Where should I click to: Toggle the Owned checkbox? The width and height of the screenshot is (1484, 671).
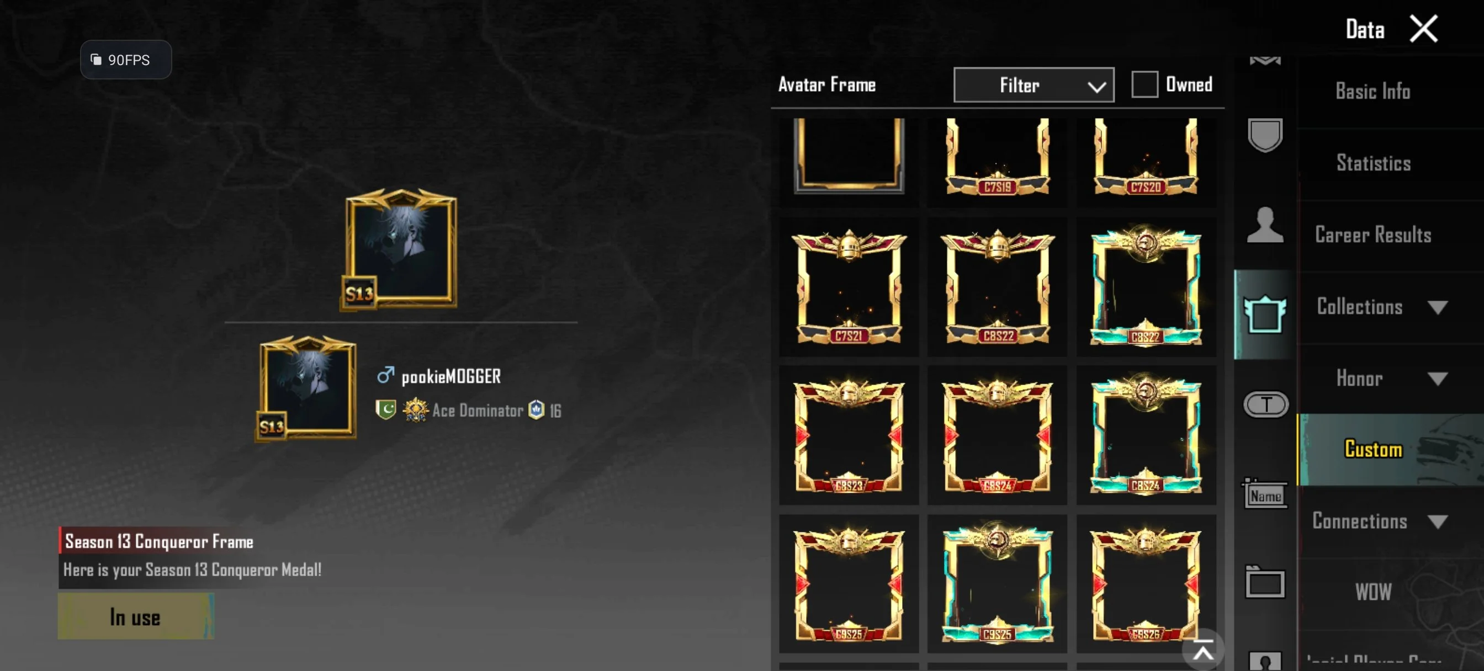point(1144,84)
